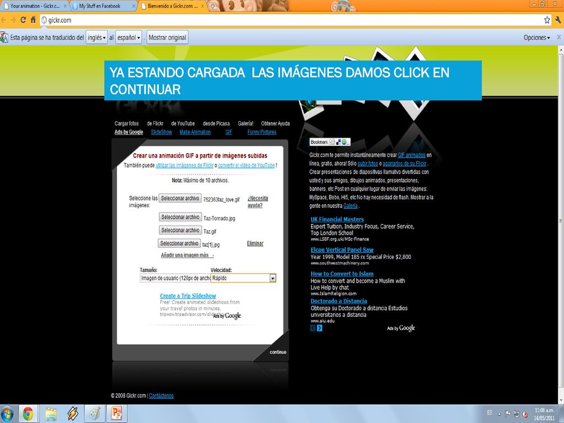Open Windows Explorer from the taskbar
The height and width of the screenshot is (423, 564).
(51, 414)
